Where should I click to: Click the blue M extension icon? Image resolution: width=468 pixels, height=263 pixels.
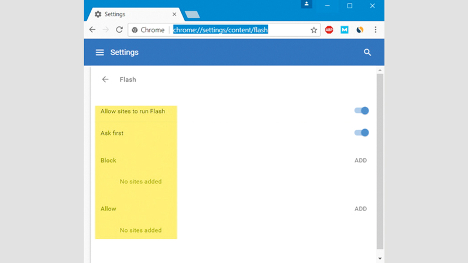click(x=345, y=30)
